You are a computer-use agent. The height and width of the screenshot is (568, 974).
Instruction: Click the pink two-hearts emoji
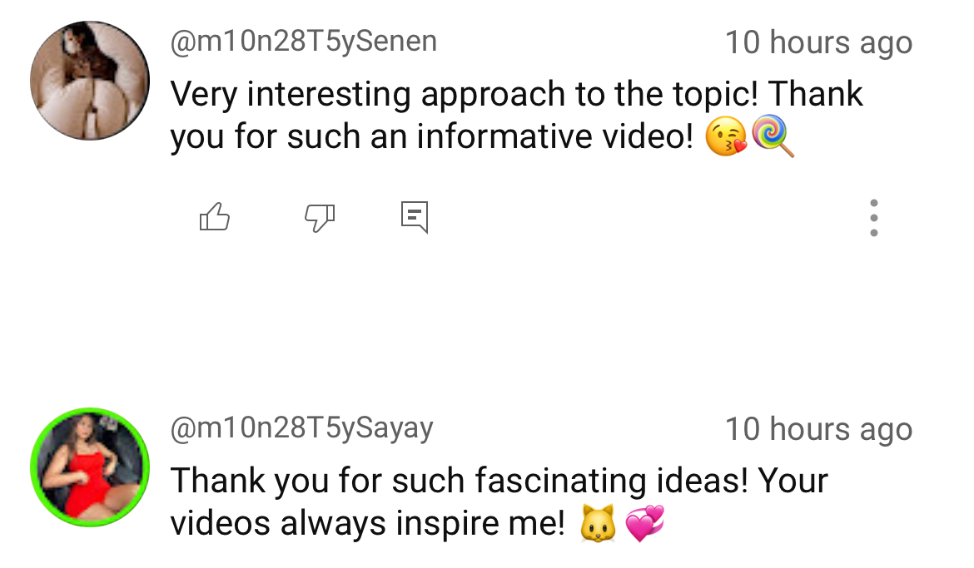tap(645, 523)
